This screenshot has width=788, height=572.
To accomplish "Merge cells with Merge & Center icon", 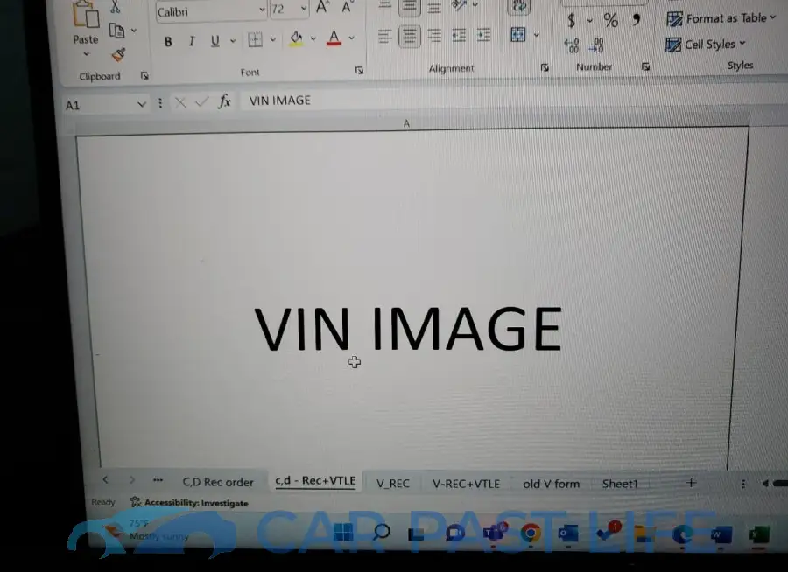I will click(518, 35).
